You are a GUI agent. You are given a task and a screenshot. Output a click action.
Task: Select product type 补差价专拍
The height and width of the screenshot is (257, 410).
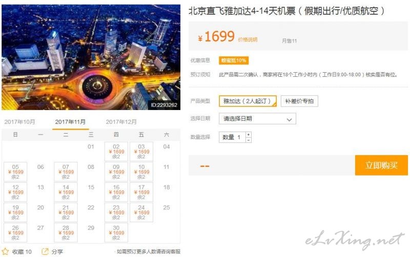(x=299, y=101)
